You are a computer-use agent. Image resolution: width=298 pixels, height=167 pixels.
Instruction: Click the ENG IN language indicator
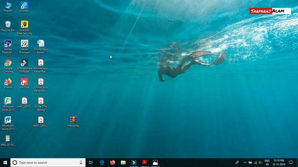tap(267, 162)
